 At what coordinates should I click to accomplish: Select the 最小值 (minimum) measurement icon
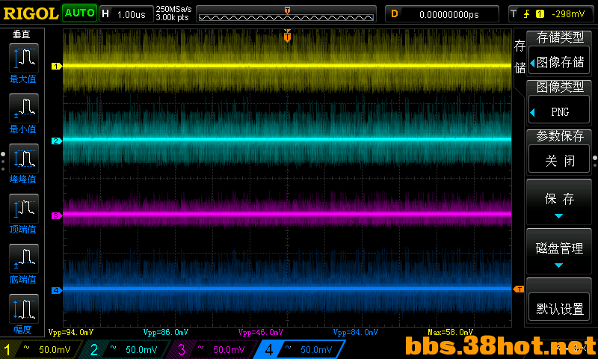click(x=24, y=108)
